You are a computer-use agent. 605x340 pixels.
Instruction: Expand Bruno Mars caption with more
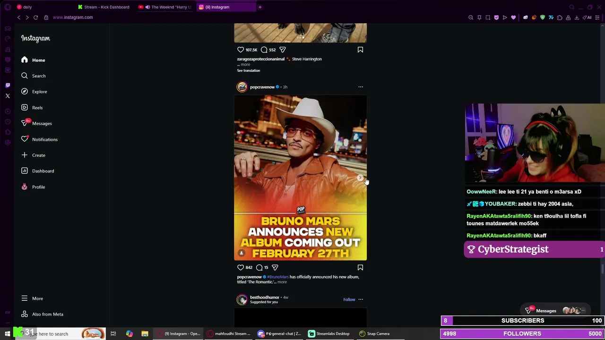point(282,282)
